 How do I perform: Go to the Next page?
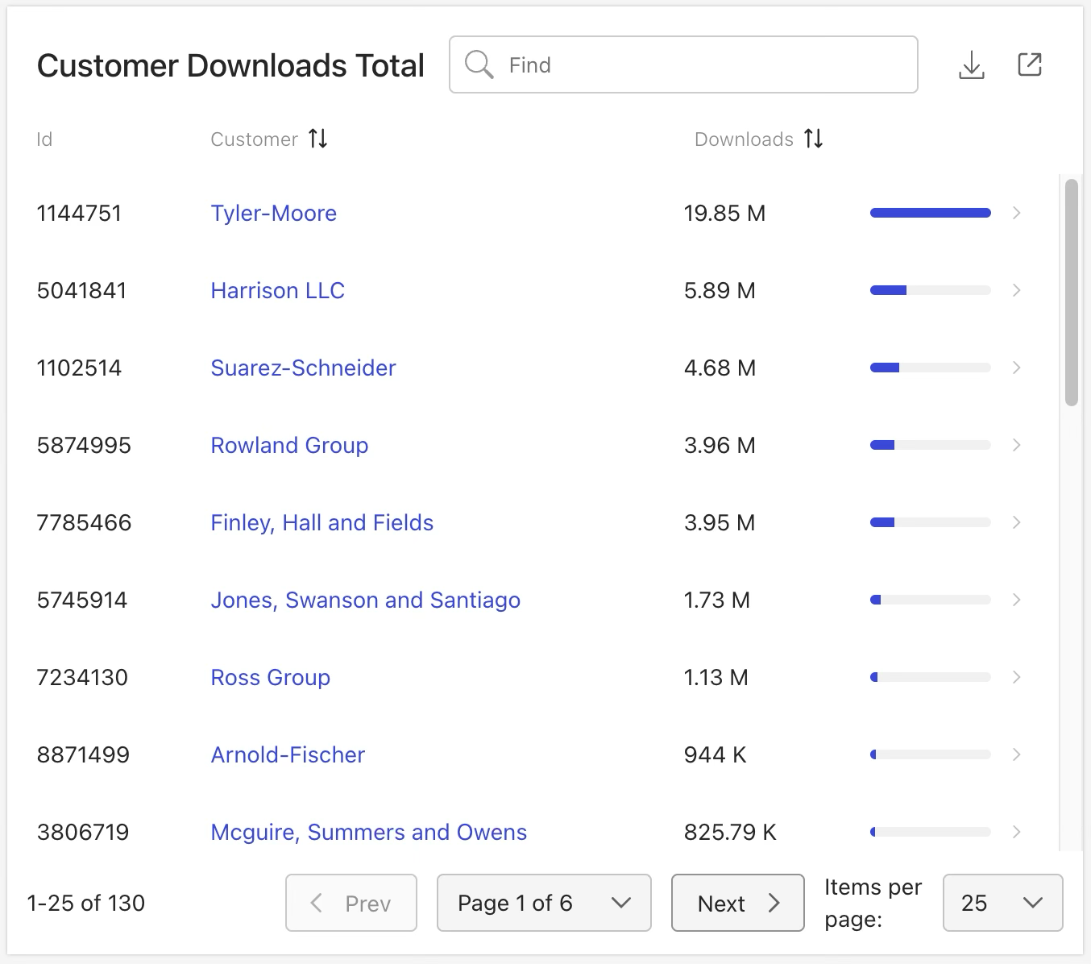click(738, 903)
